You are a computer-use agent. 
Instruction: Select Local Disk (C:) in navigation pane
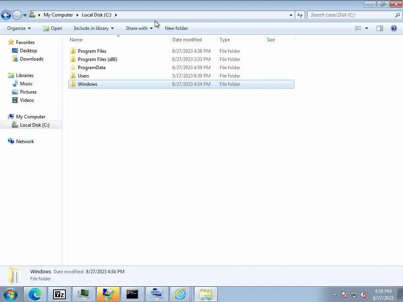point(35,125)
